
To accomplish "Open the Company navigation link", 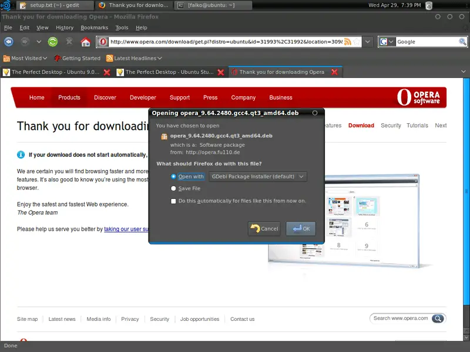I will [x=243, y=97].
